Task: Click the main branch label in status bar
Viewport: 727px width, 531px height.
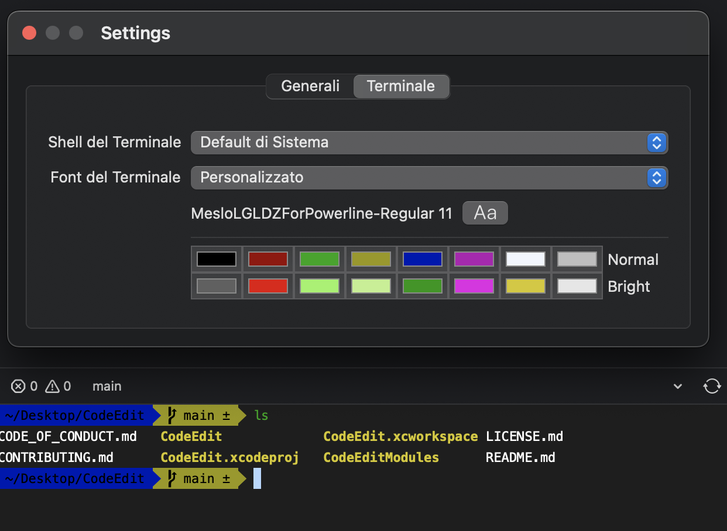Action: click(107, 386)
